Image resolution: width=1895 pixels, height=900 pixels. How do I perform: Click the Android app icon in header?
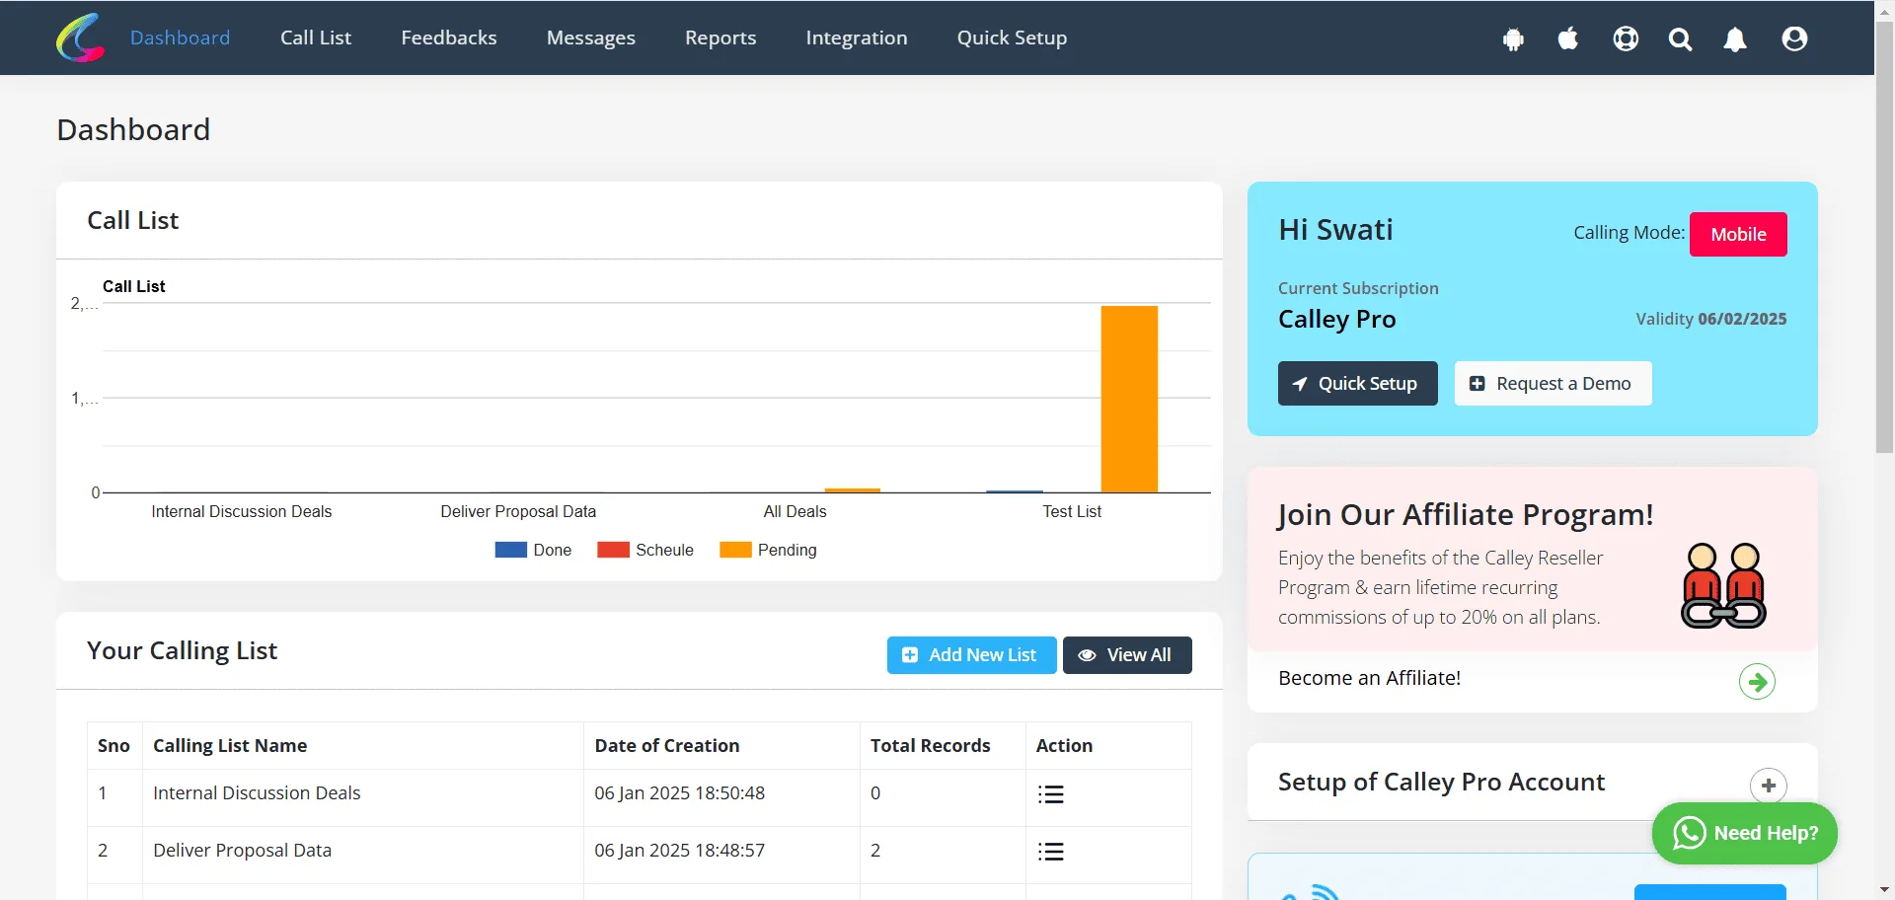pos(1513,39)
